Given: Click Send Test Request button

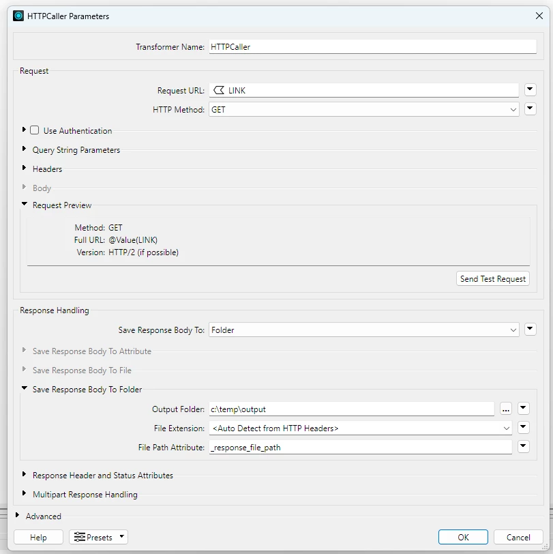Looking at the screenshot, I should tap(492, 279).
